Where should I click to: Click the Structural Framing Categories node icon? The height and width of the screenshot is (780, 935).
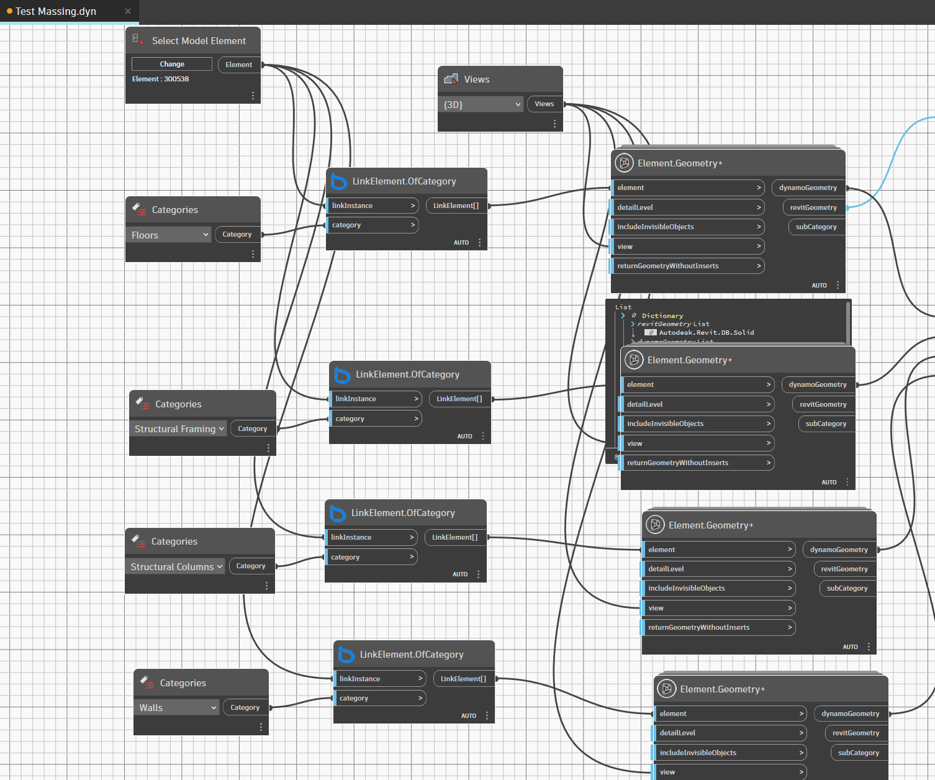(142, 404)
